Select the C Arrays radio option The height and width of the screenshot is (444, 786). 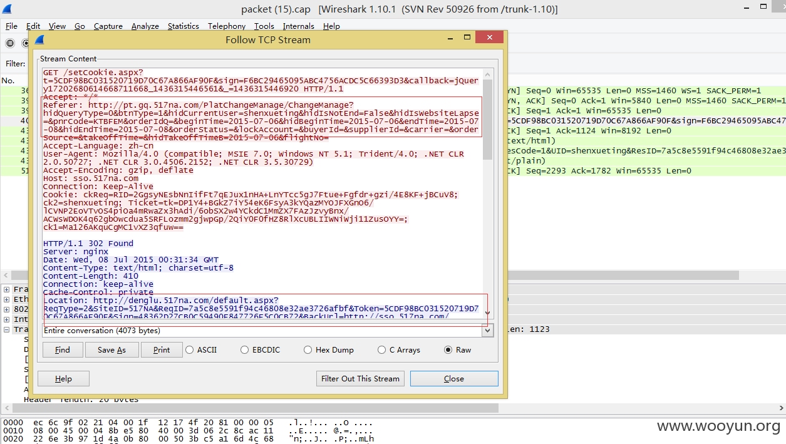pyautogui.click(x=381, y=350)
